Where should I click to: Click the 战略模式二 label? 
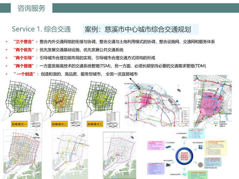tap(59, 124)
